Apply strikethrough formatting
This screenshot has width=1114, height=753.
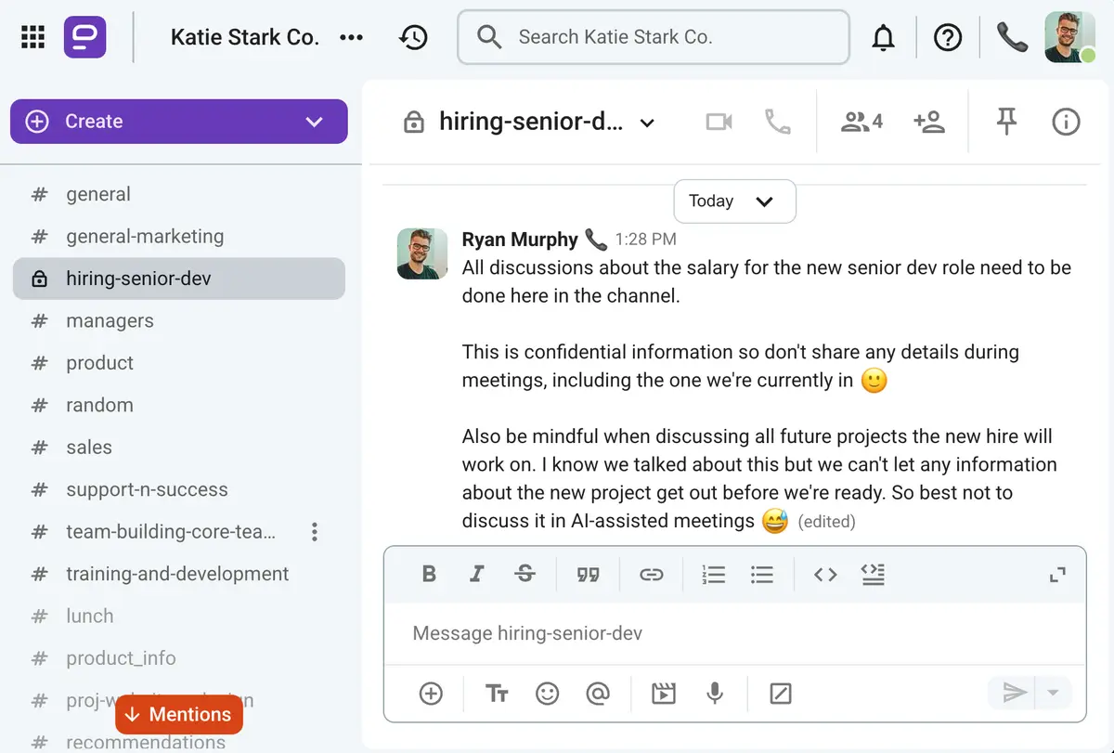(x=525, y=574)
